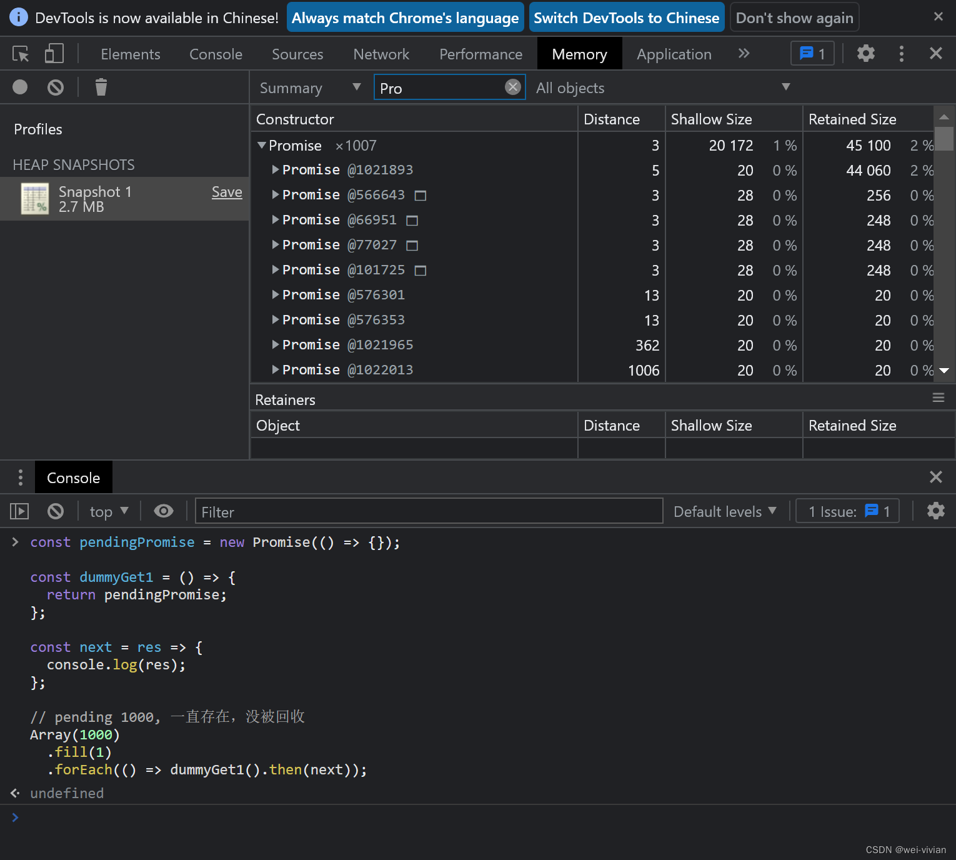Show more tabs via double chevron
The image size is (956, 860).
pos(744,54)
